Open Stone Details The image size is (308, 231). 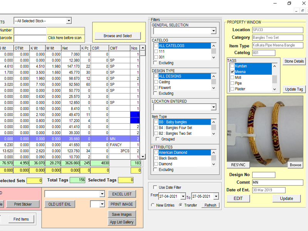click(294, 61)
